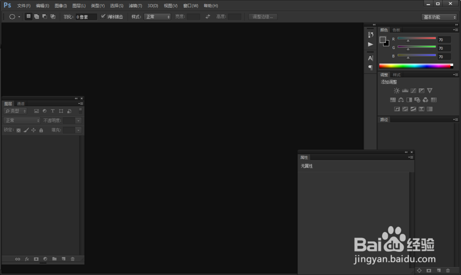Click the Layers panel trash icon
Image resolution: width=461 pixels, height=275 pixels.
(73, 259)
